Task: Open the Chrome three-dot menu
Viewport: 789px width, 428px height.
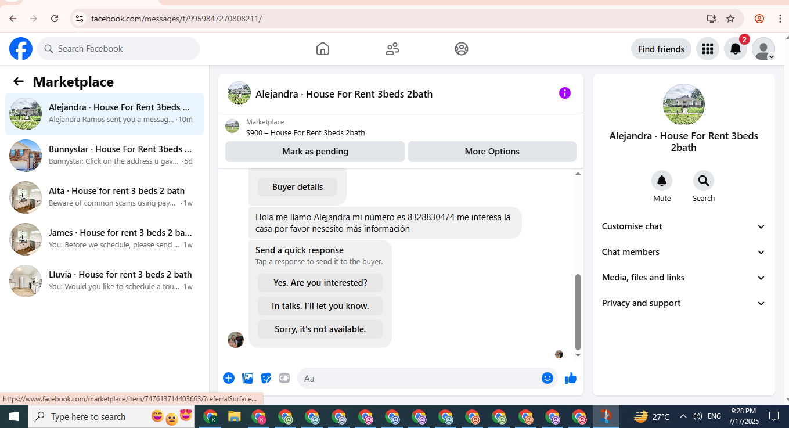Action: (x=780, y=19)
